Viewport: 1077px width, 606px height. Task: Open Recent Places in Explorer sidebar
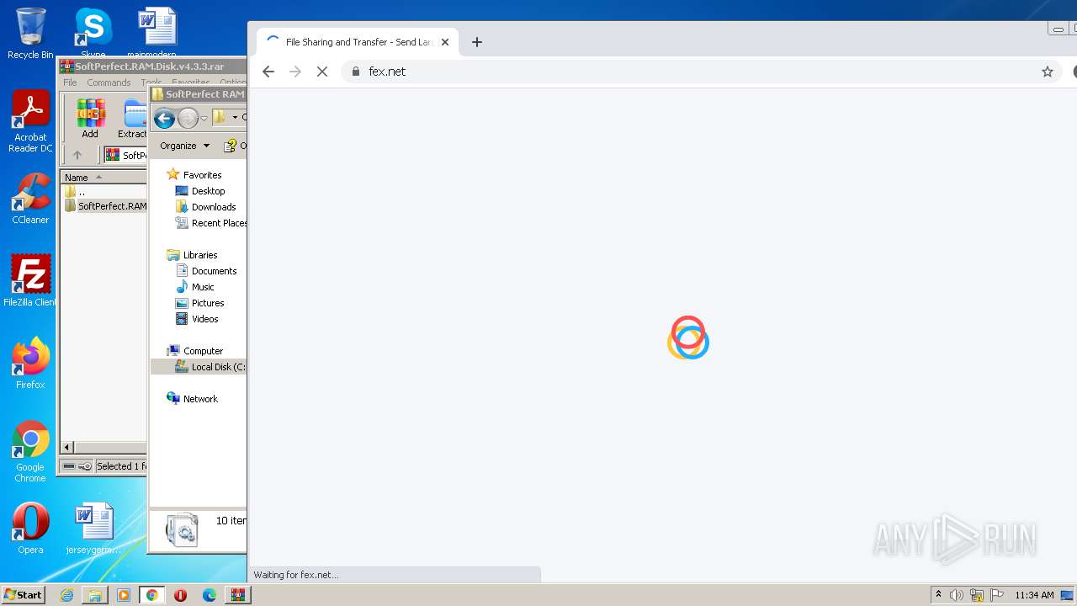210,223
